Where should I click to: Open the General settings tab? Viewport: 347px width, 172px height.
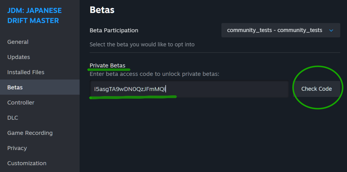pos(18,42)
